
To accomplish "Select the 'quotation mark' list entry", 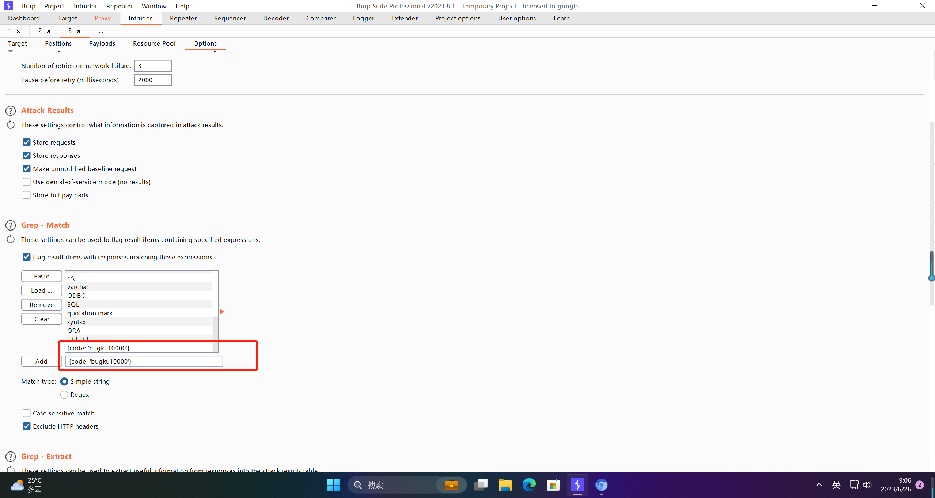I will click(x=139, y=313).
